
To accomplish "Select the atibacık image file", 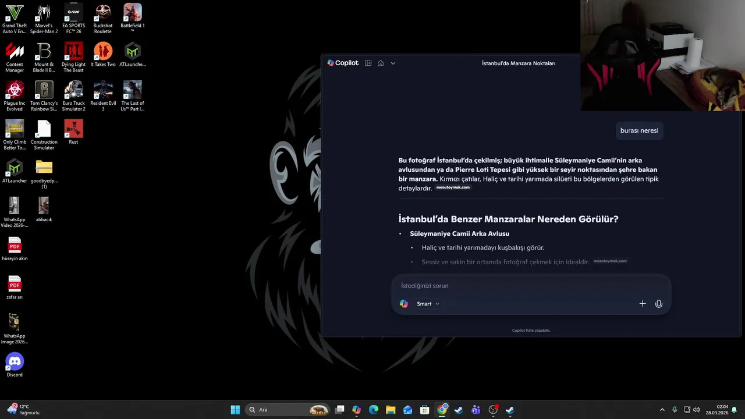I will 44,210.
